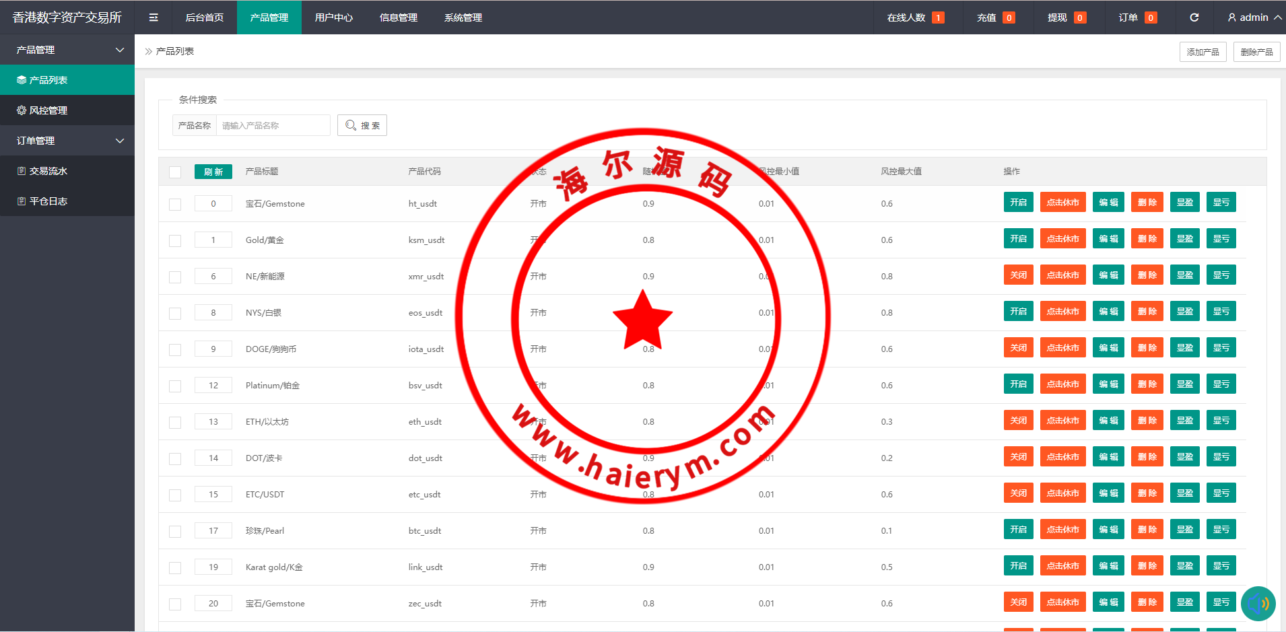Image resolution: width=1286 pixels, height=632 pixels.
Task: Go to 系统管理 in top navigation
Action: tap(463, 17)
